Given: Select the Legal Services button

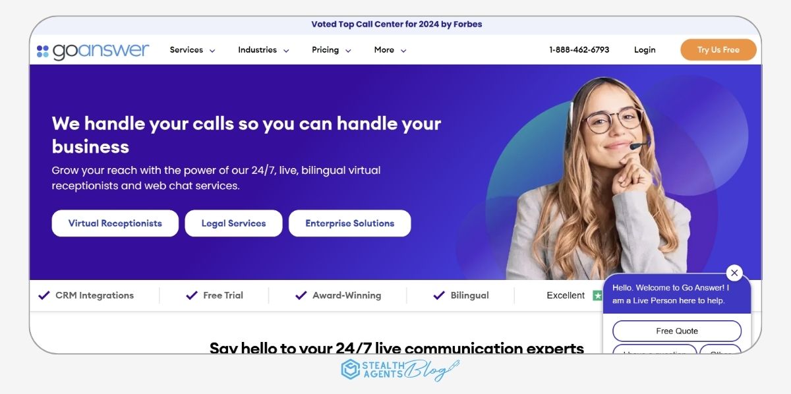Looking at the screenshot, I should 233,223.
